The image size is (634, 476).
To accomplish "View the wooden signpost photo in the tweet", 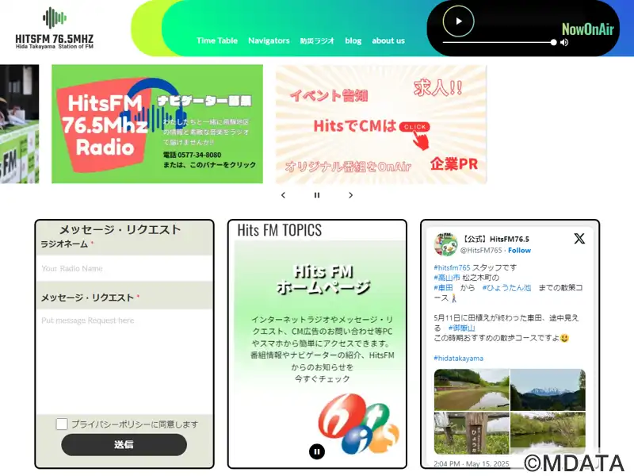I will (x=472, y=433).
